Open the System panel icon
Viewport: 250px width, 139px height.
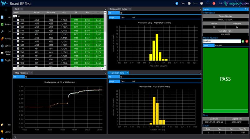click(2, 24)
